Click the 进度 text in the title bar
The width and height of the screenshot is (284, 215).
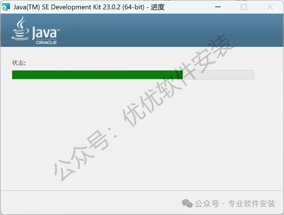click(x=157, y=7)
